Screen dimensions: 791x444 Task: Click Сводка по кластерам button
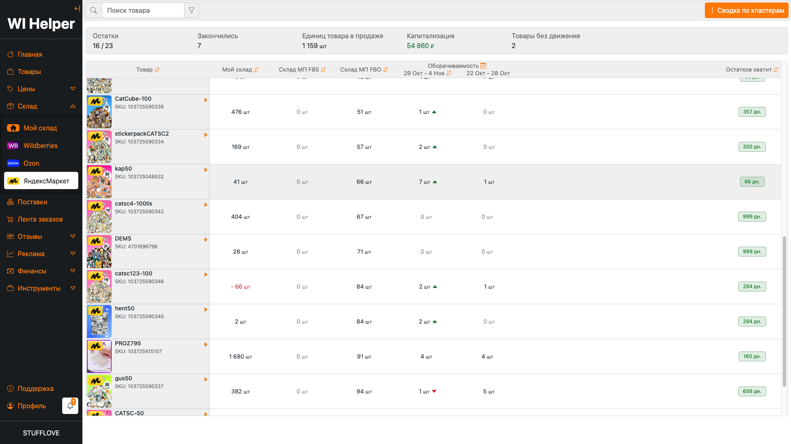pos(747,10)
